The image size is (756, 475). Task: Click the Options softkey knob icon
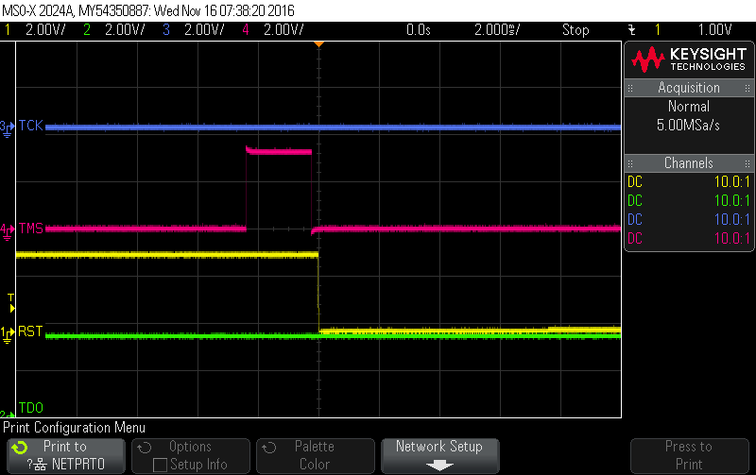pos(145,448)
